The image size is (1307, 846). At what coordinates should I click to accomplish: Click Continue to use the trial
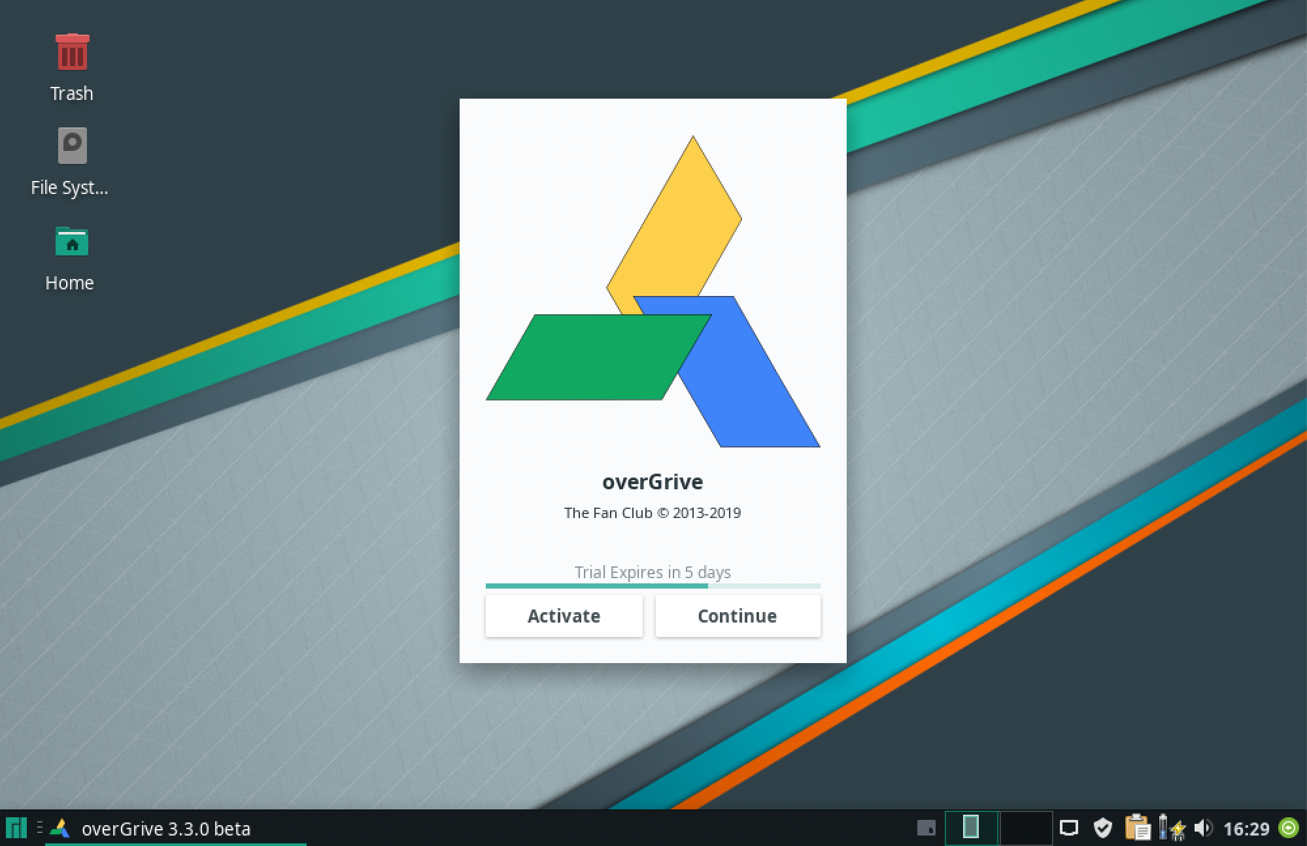pyautogui.click(x=738, y=616)
